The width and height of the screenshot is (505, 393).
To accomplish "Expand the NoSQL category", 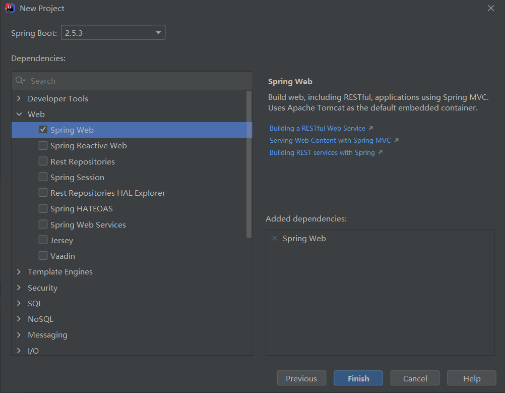I will (19, 319).
